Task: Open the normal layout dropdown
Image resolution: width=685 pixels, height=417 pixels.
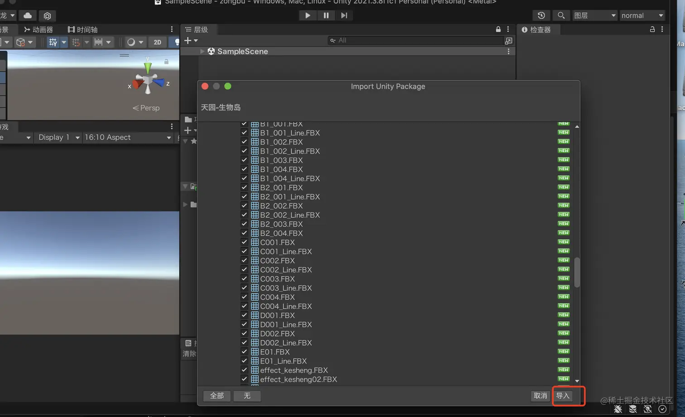Action: (642, 15)
